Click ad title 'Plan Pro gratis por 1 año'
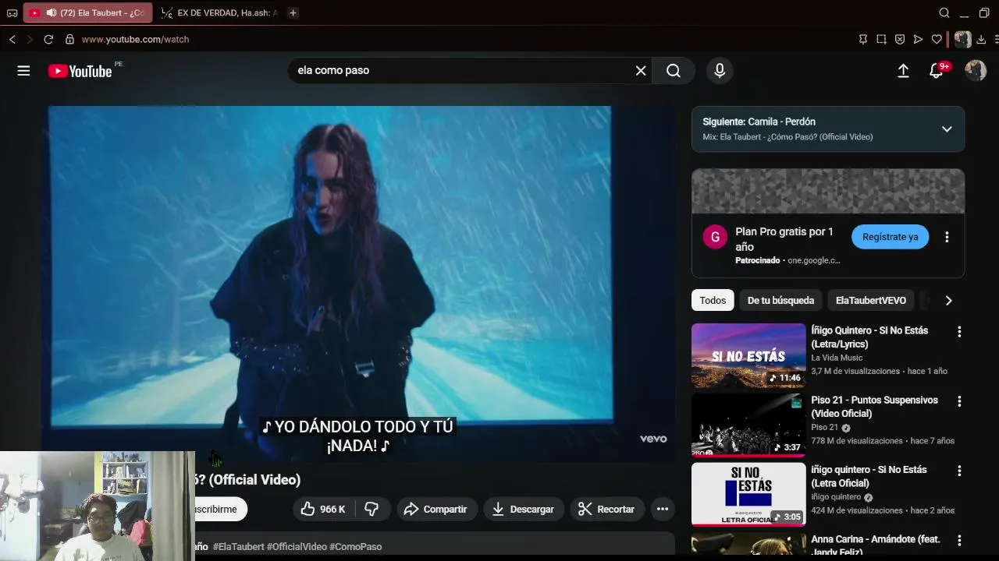This screenshot has width=999, height=561. (x=784, y=239)
